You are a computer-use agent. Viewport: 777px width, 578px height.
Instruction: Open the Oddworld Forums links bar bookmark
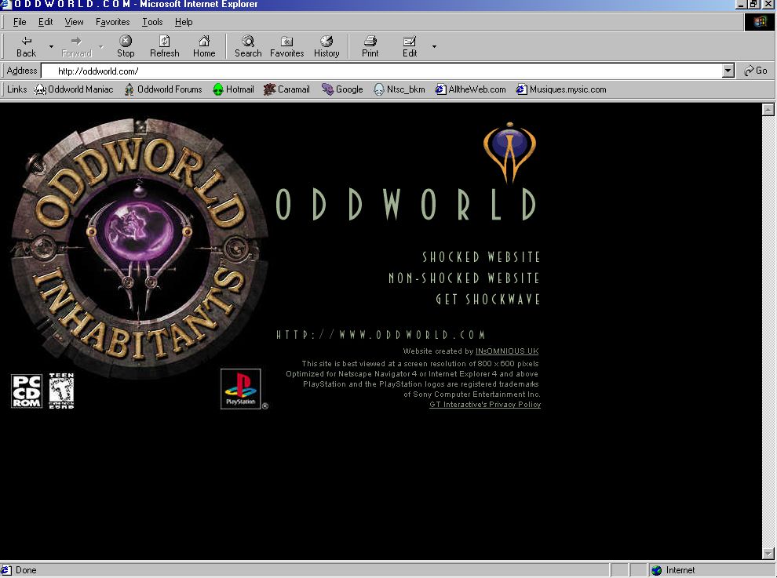pyautogui.click(x=163, y=89)
